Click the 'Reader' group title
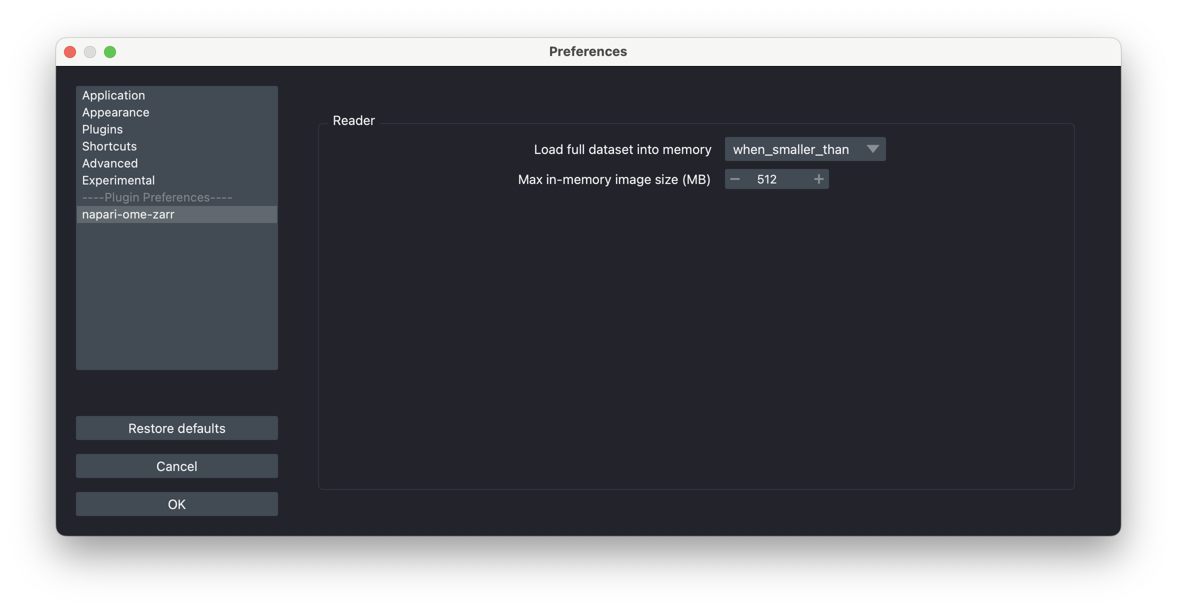 353,120
